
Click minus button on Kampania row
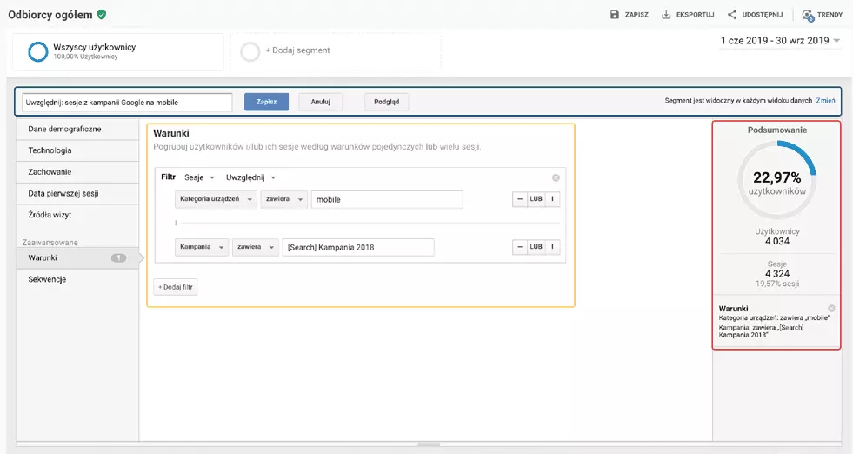pyautogui.click(x=520, y=247)
